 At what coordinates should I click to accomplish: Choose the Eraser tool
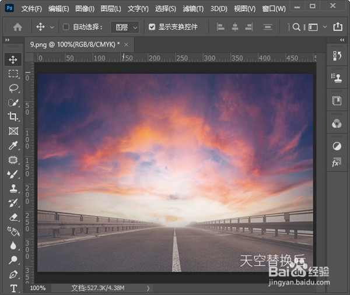13,217
